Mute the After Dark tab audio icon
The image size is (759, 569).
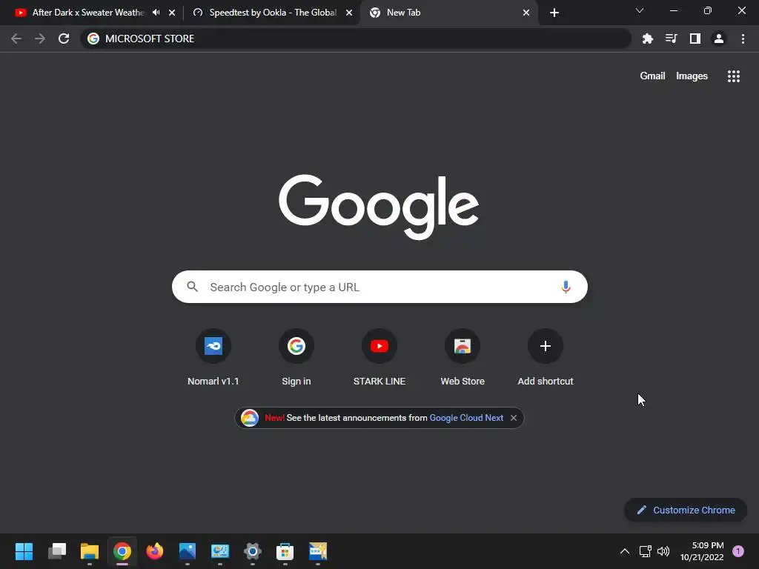coord(156,13)
